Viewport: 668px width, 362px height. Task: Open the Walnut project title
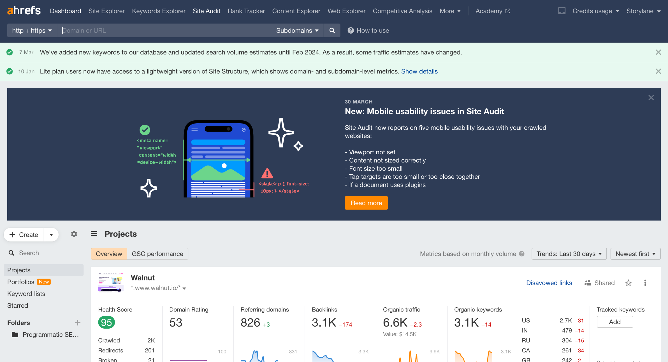(142, 278)
